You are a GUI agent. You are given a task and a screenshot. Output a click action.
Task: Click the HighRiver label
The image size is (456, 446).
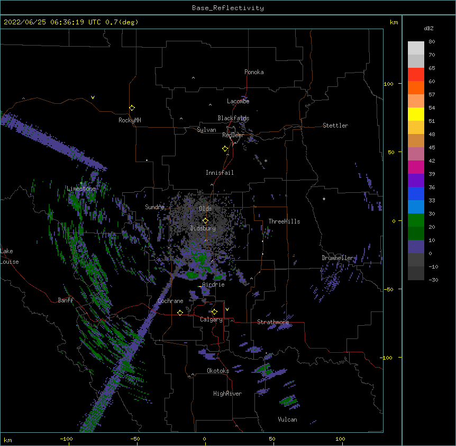click(227, 394)
